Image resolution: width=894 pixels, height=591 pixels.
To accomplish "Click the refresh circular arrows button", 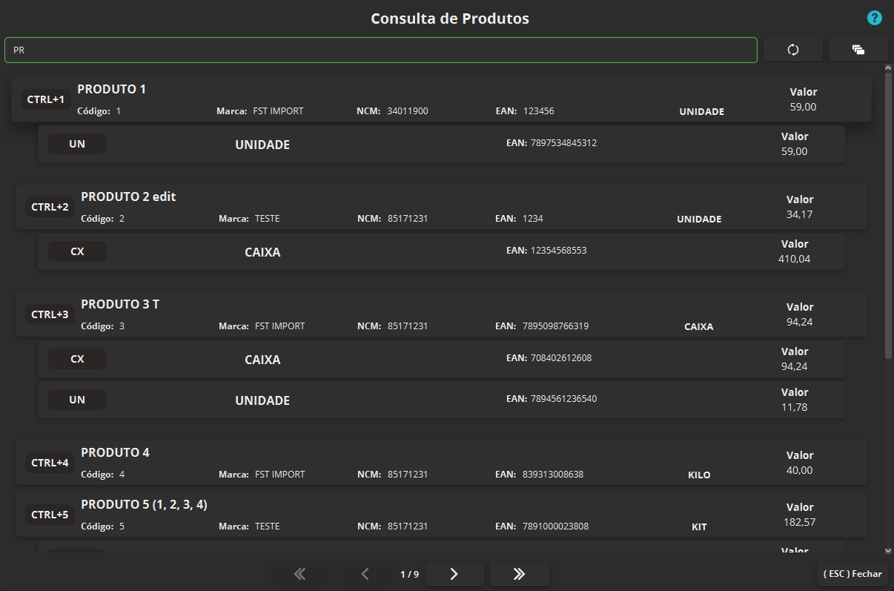I will [793, 50].
